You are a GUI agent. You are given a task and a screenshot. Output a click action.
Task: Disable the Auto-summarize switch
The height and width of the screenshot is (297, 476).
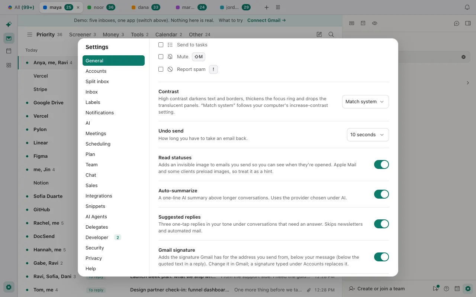point(381,194)
